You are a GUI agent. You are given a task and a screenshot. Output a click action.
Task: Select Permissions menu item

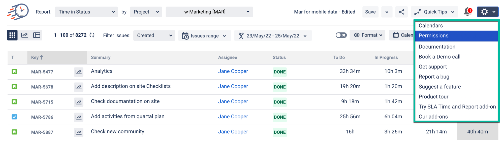click(456, 36)
